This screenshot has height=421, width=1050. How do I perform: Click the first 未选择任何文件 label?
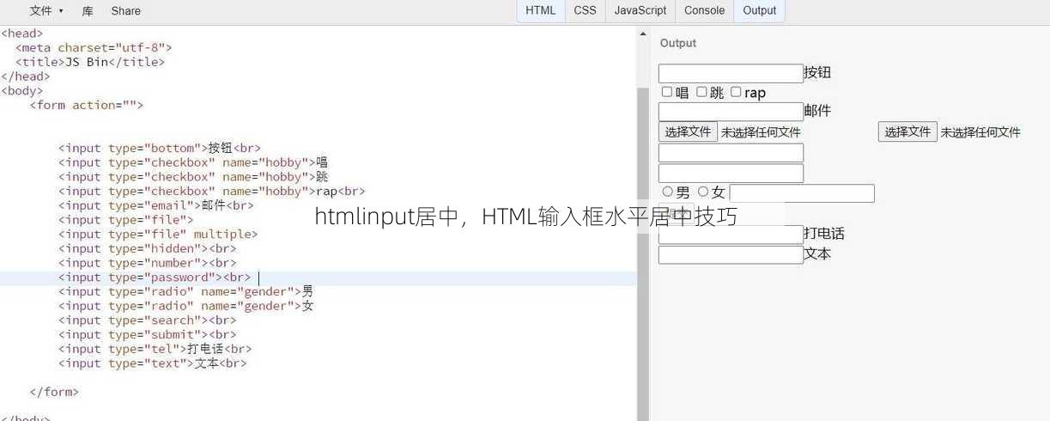(x=761, y=132)
